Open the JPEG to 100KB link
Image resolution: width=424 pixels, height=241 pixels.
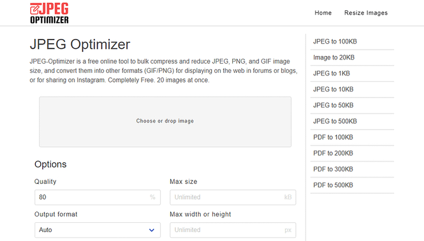point(335,41)
